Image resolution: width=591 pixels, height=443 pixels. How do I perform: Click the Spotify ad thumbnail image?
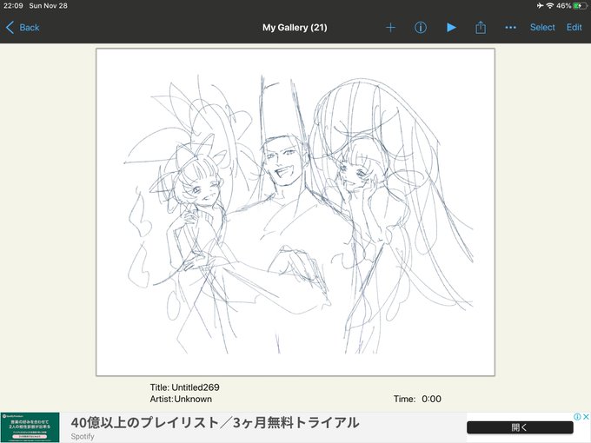pos(30,427)
